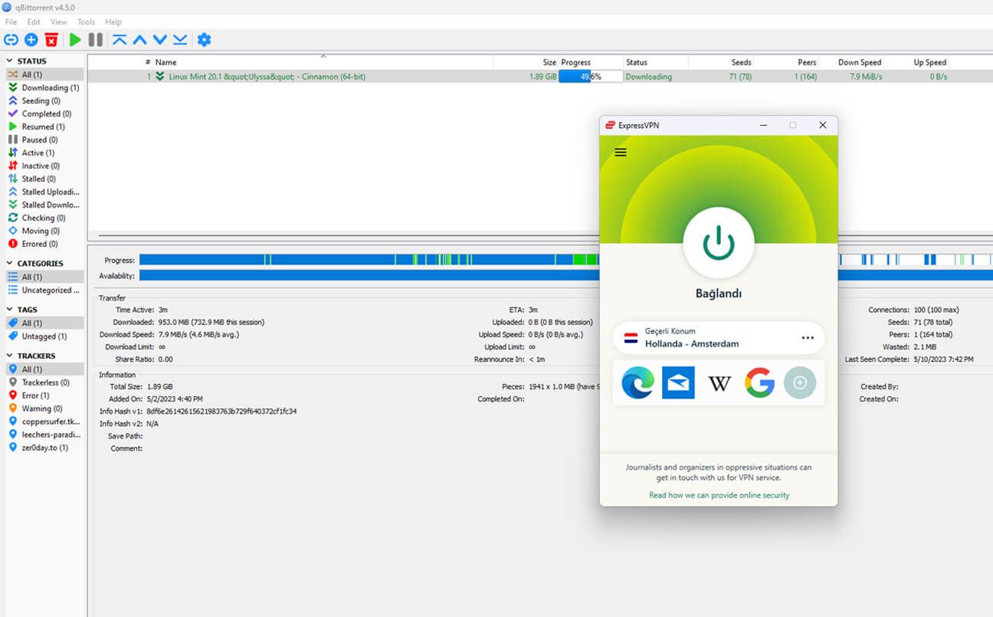Click the Add Torrent Link toolbar icon
993x617 pixels.
11,40
